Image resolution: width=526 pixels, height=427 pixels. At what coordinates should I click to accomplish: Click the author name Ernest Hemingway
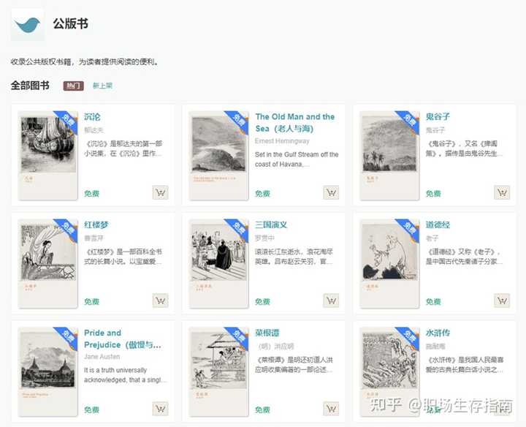pyautogui.click(x=282, y=141)
